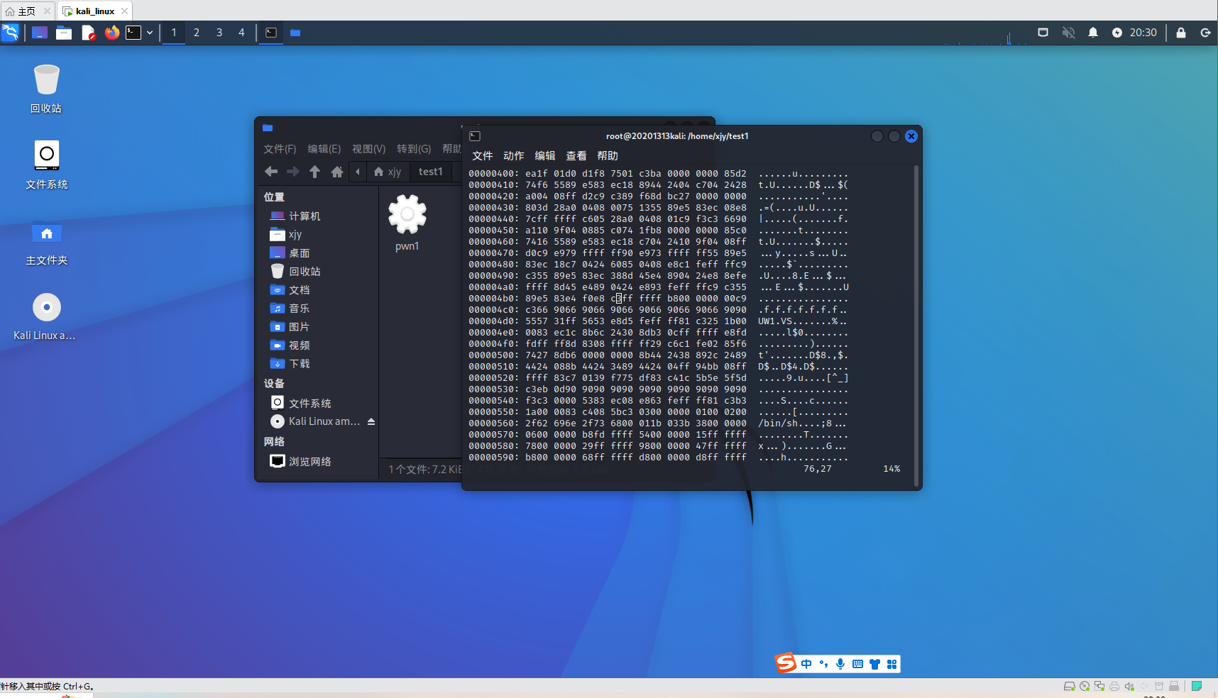Image resolution: width=1218 pixels, height=698 pixels.
Task: Launch the file manager from the panel
Action: pyautogui.click(x=64, y=33)
